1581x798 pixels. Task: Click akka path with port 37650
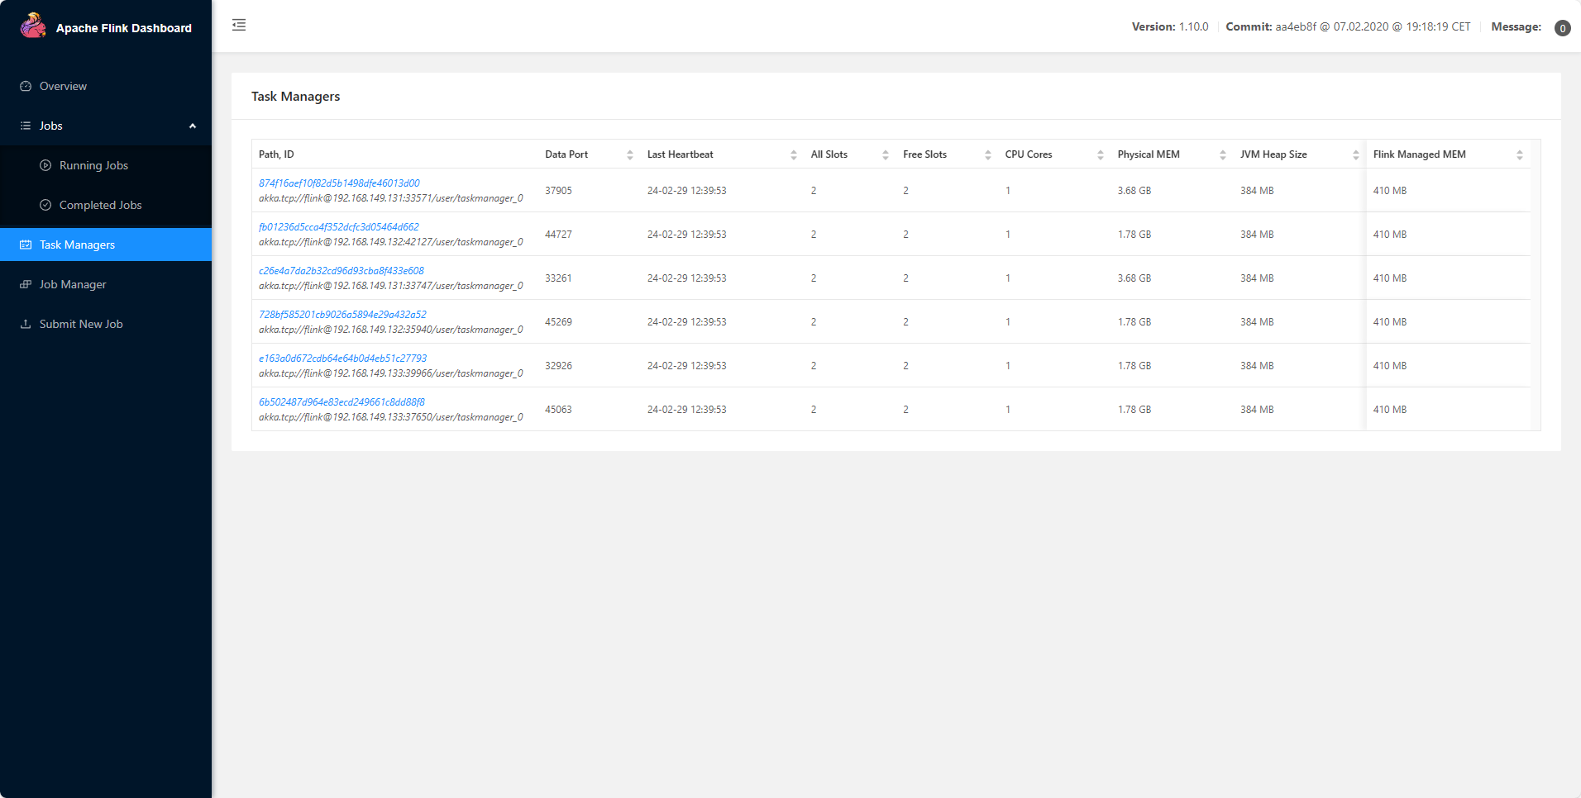[391, 417]
